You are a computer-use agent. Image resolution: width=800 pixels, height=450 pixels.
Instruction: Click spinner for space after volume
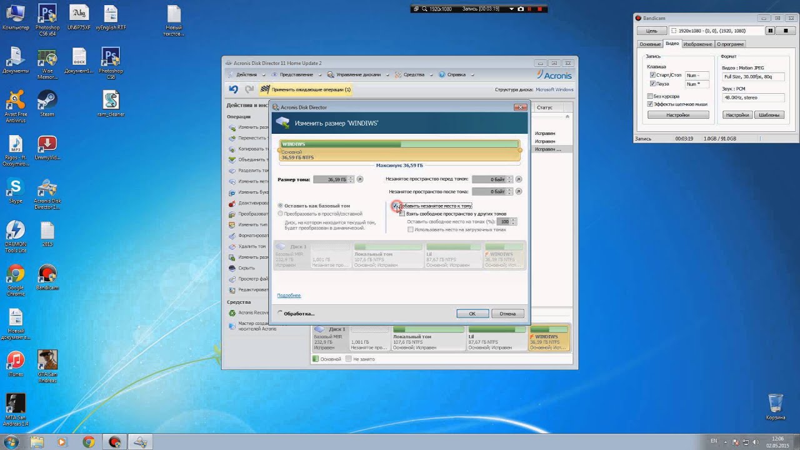[x=510, y=191]
